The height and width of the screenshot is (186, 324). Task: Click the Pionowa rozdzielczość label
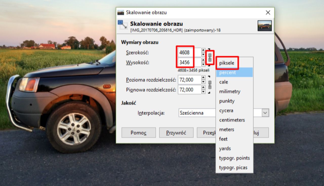[x=151, y=89]
